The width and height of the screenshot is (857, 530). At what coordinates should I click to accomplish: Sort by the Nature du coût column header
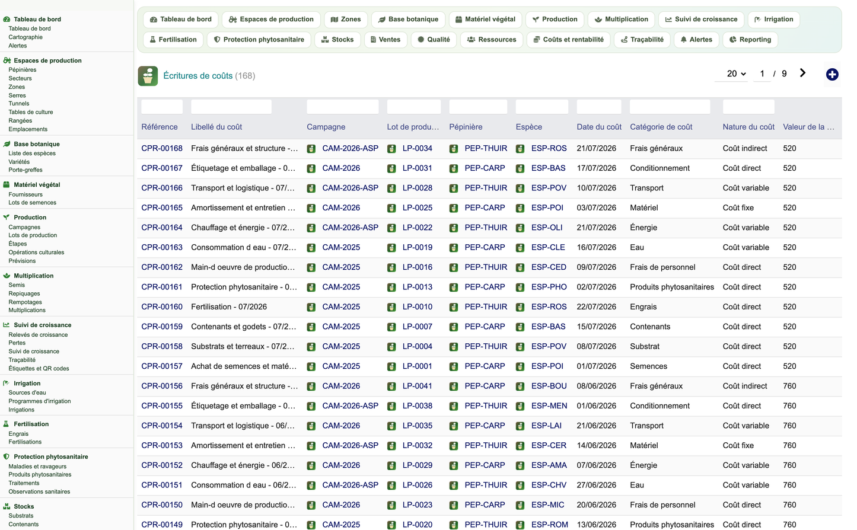click(748, 127)
